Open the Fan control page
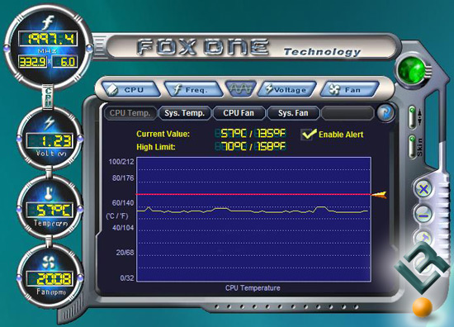Screen dimensions: 454x327 point(350,89)
